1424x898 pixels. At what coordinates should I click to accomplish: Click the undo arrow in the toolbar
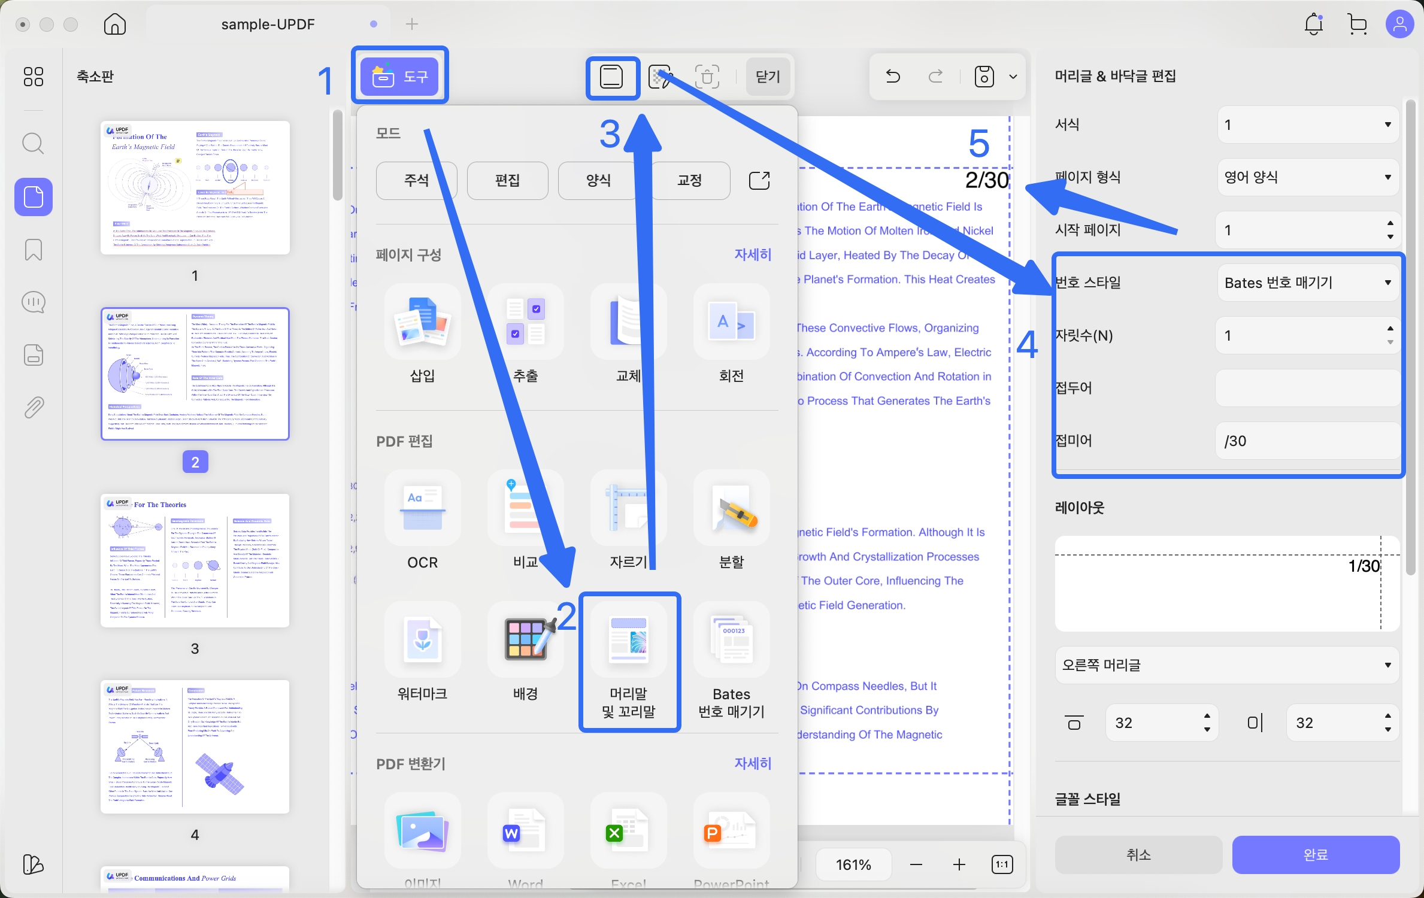pos(892,77)
